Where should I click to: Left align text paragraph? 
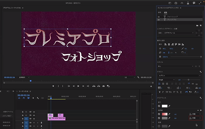pos(159,84)
